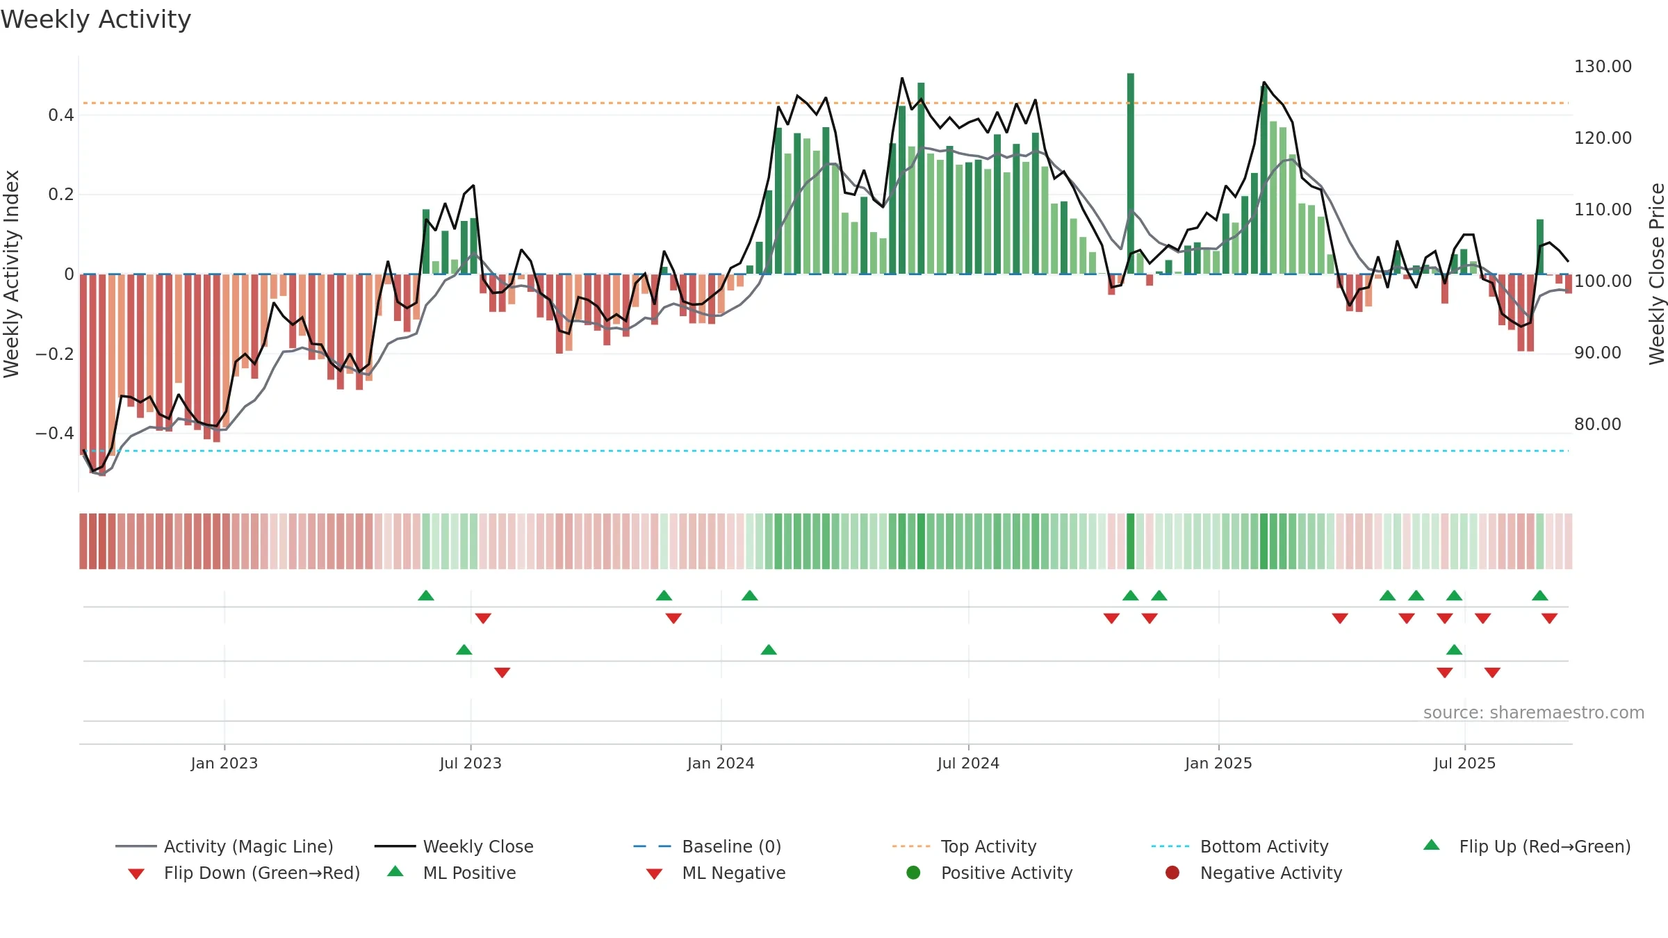
Task: Click the Jul 2024 axis label
Action: coord(968,764)
